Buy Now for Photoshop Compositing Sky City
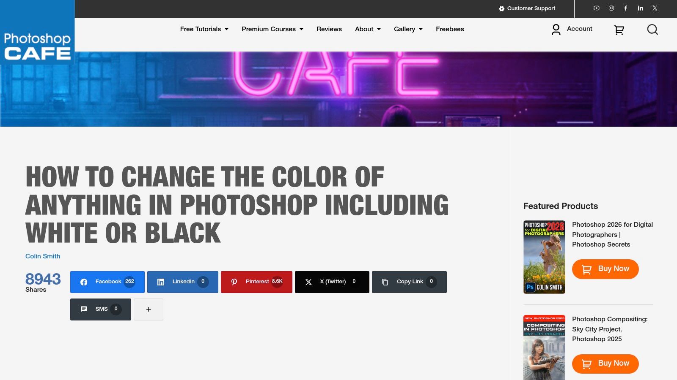 [605, 364]
